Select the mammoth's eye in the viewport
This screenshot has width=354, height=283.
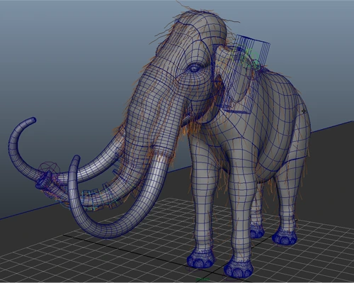pos(194,68)
